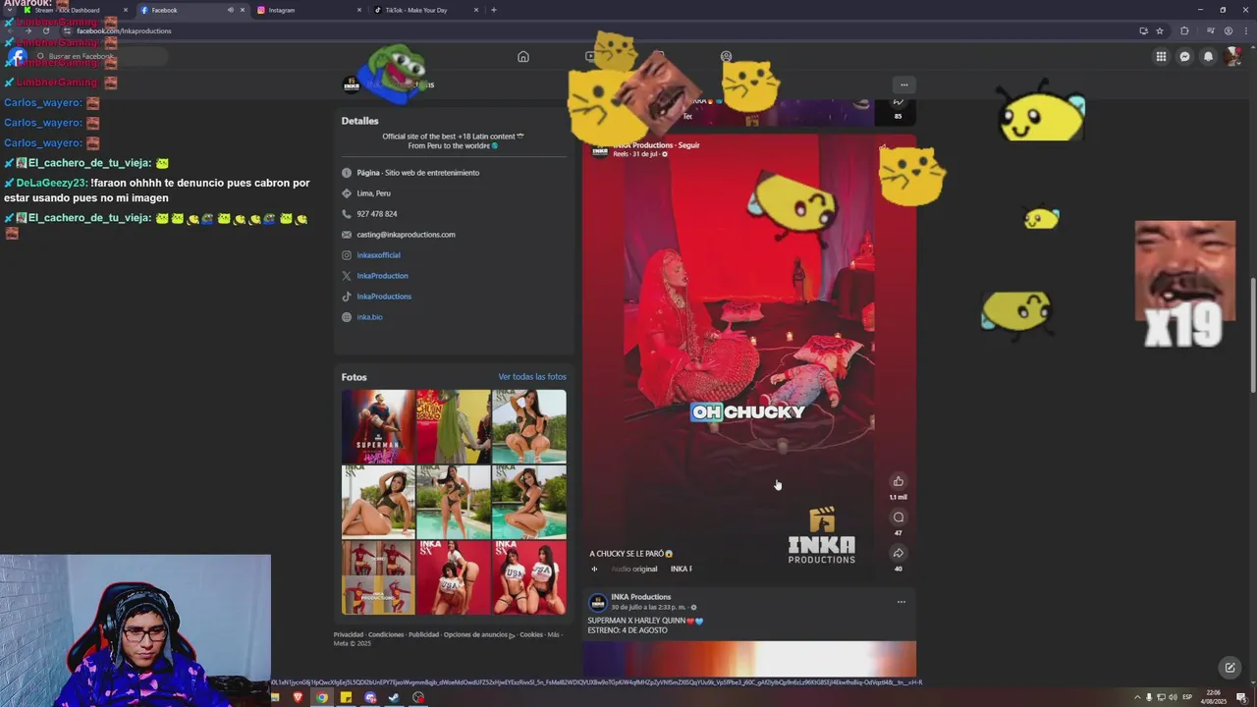Open the new message compose icon
This screenshot has width=1257, height=707.
pyautogui.click(x=1229, y=668)
